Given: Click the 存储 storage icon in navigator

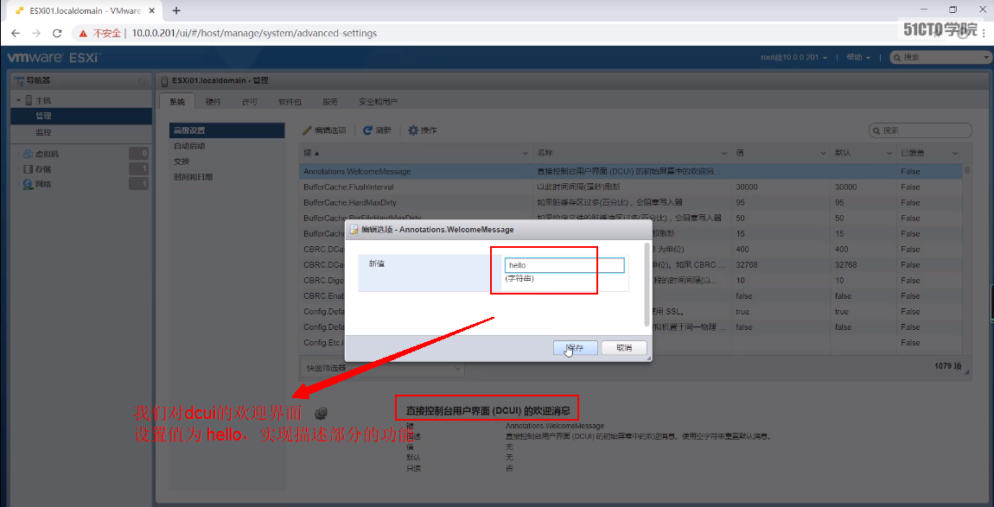Looking at the screenshot, I should coord(28,169).
